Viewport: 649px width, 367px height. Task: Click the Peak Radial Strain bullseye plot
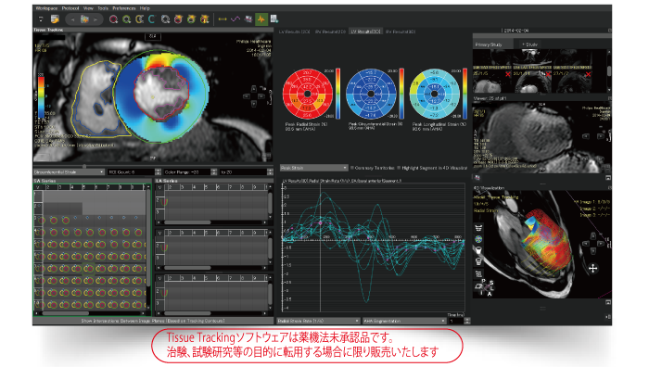click(308, 94)
